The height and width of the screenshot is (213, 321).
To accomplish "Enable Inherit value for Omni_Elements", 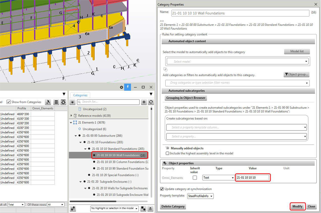I will pos(194,178).
